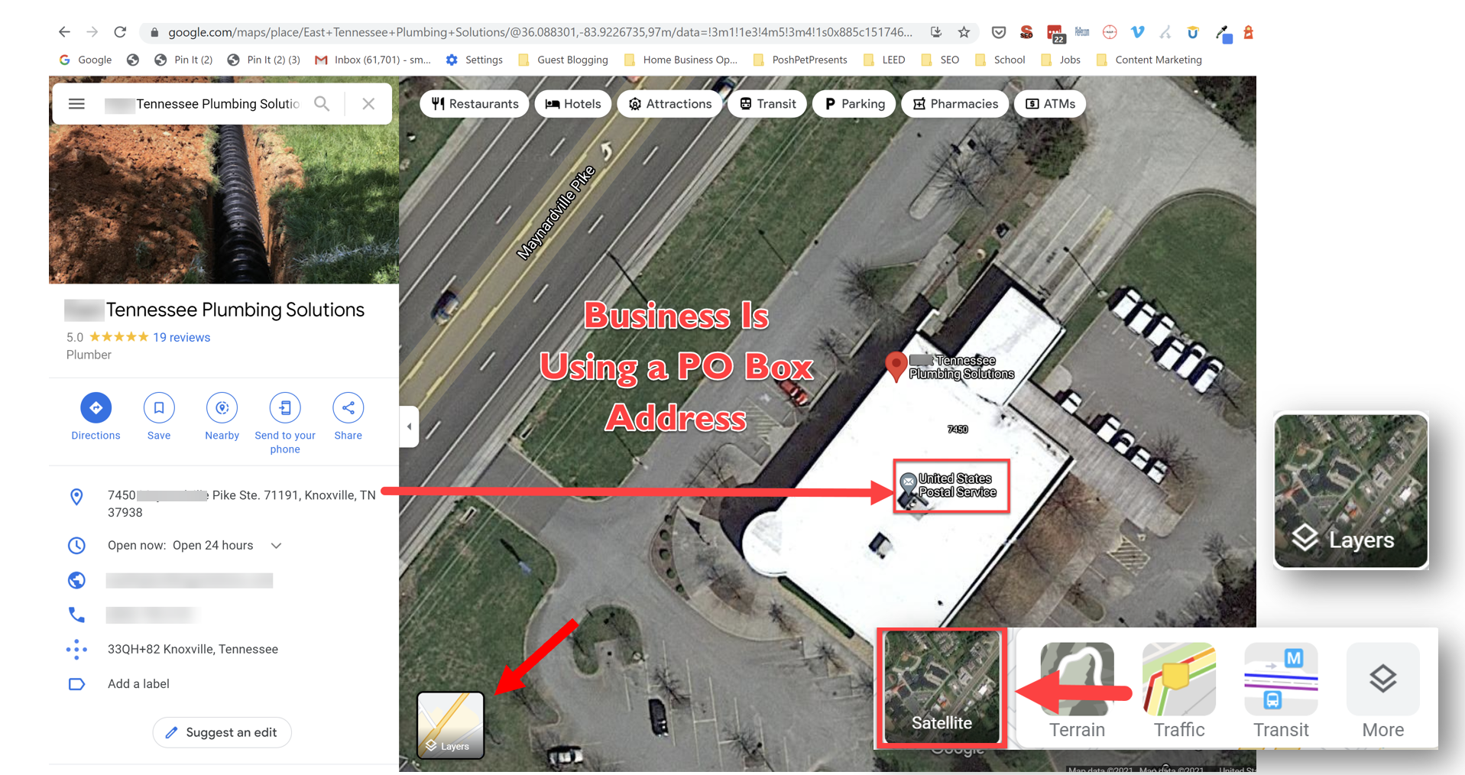Image resolution: width=1465 pixels, height=775 pixels.
Task: Bookmark this page with star icon
Action: 964,32
